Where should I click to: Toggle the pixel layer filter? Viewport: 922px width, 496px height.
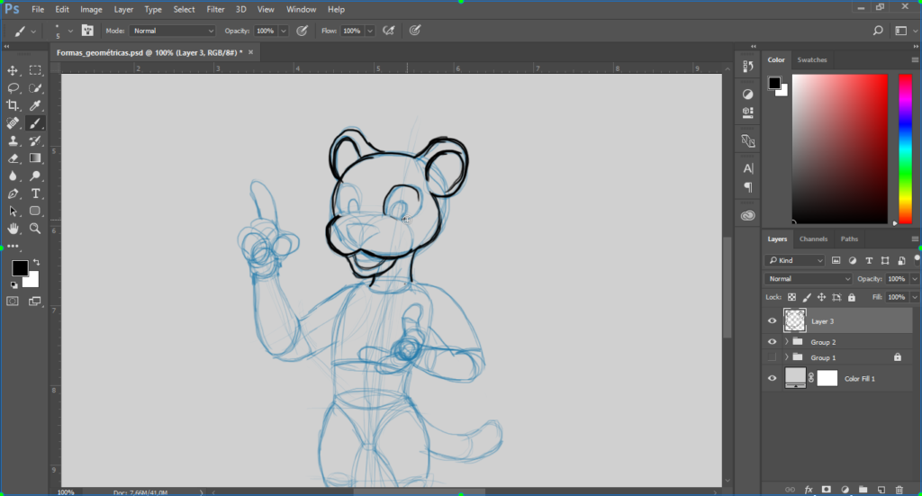(836, 260)
